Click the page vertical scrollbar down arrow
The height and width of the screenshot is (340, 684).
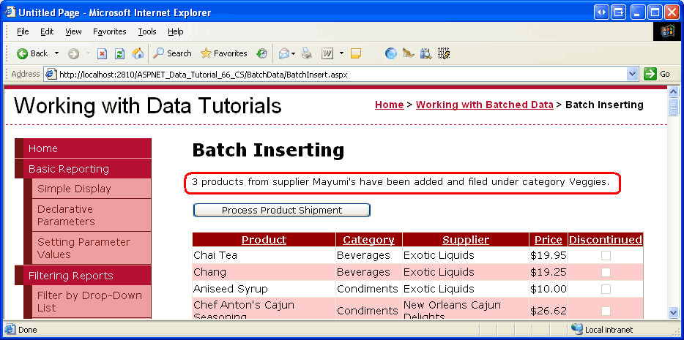coord(673,312)
